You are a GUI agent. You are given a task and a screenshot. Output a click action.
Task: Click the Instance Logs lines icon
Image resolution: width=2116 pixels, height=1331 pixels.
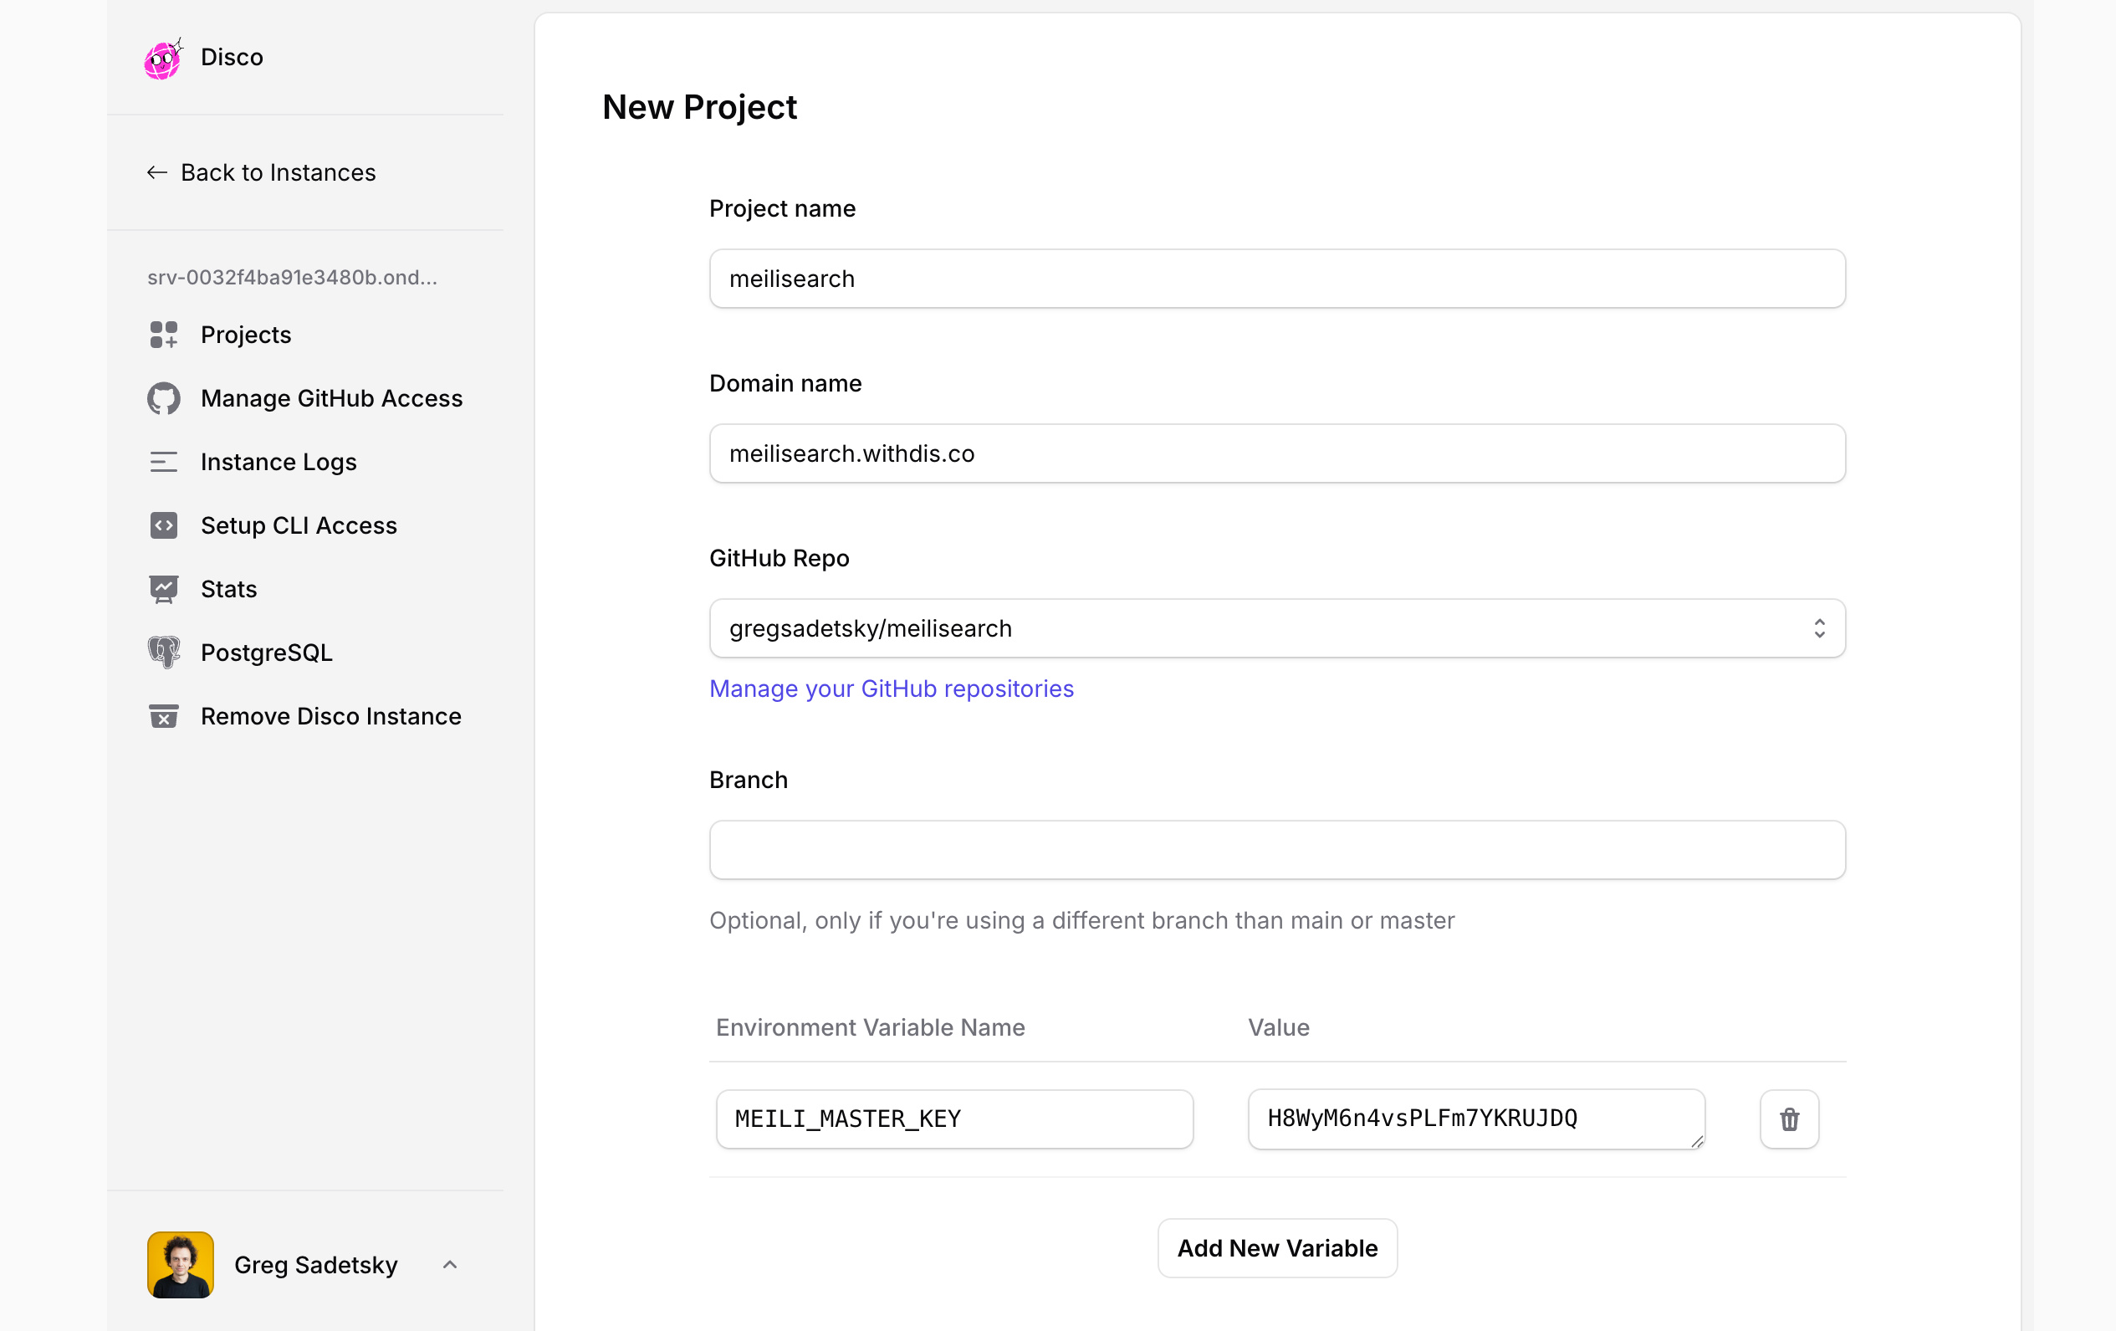pos(163,462)
